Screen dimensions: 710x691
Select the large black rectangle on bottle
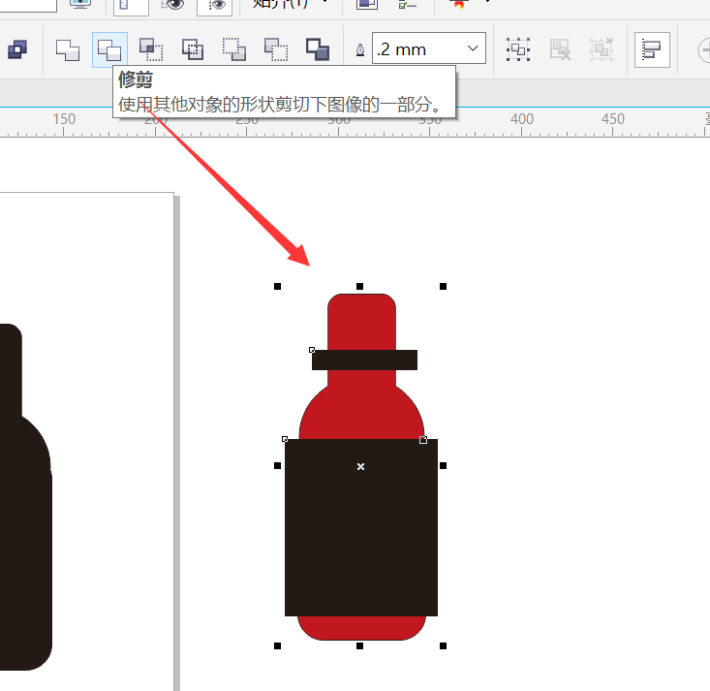click(361, 527)
